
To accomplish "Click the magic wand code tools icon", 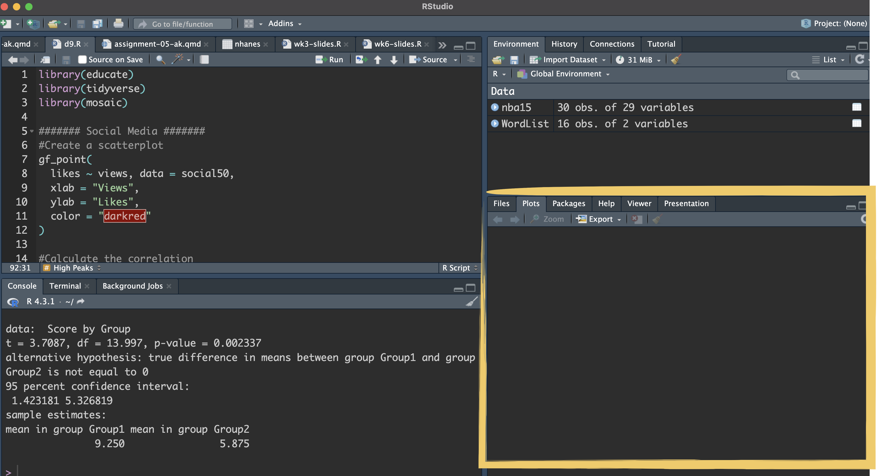I will click(177, 60).
